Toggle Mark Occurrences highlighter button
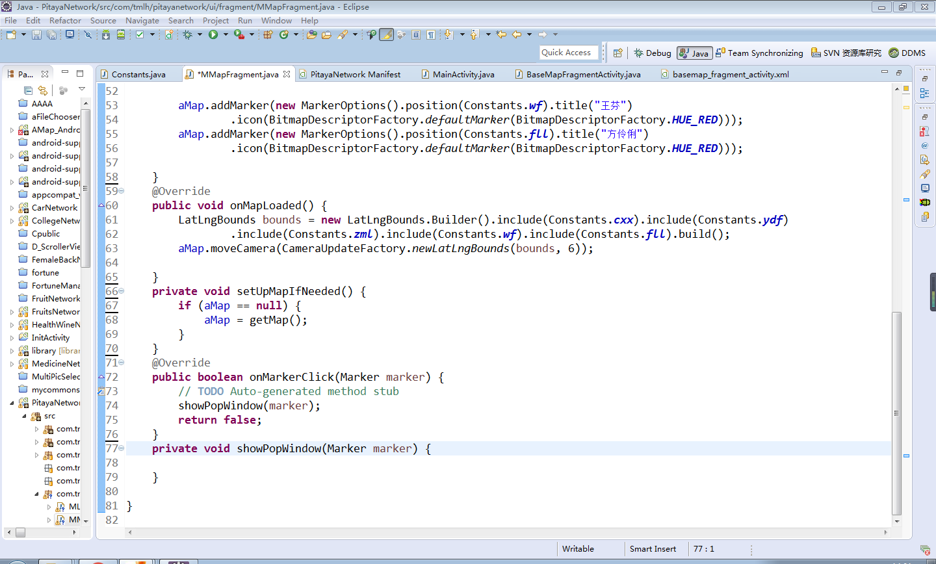936x564 pixels. pos(386,34)
